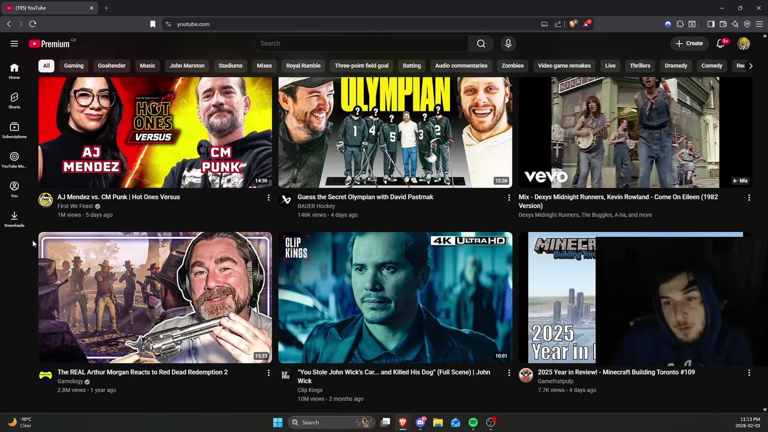Open Spotify from the taskbar
768x432 pixels.
click(473, 422)
